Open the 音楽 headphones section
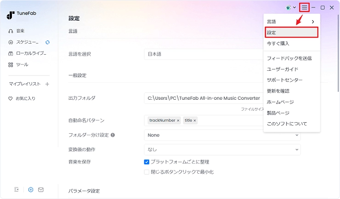This screenshot has height=199, width=340. point(17,31)
